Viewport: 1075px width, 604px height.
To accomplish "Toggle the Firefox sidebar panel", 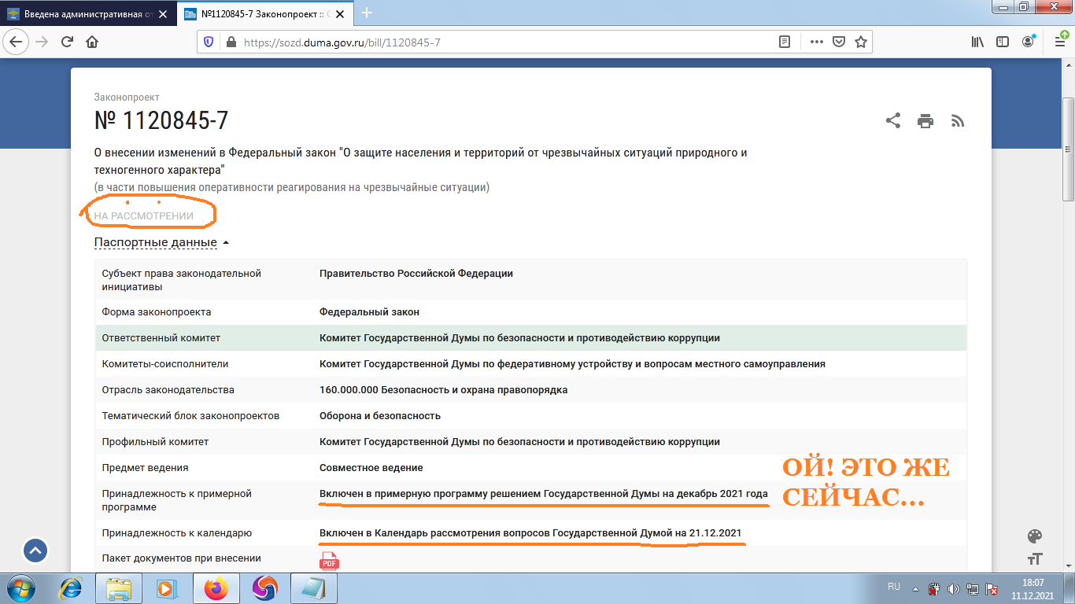I will pyautogui.click(x=1002, y=42).
